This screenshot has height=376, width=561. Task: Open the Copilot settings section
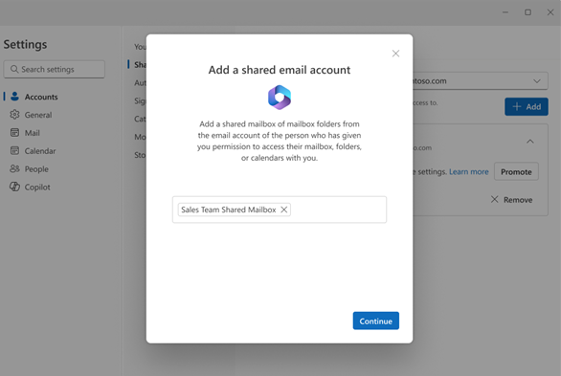coord(37,187)
